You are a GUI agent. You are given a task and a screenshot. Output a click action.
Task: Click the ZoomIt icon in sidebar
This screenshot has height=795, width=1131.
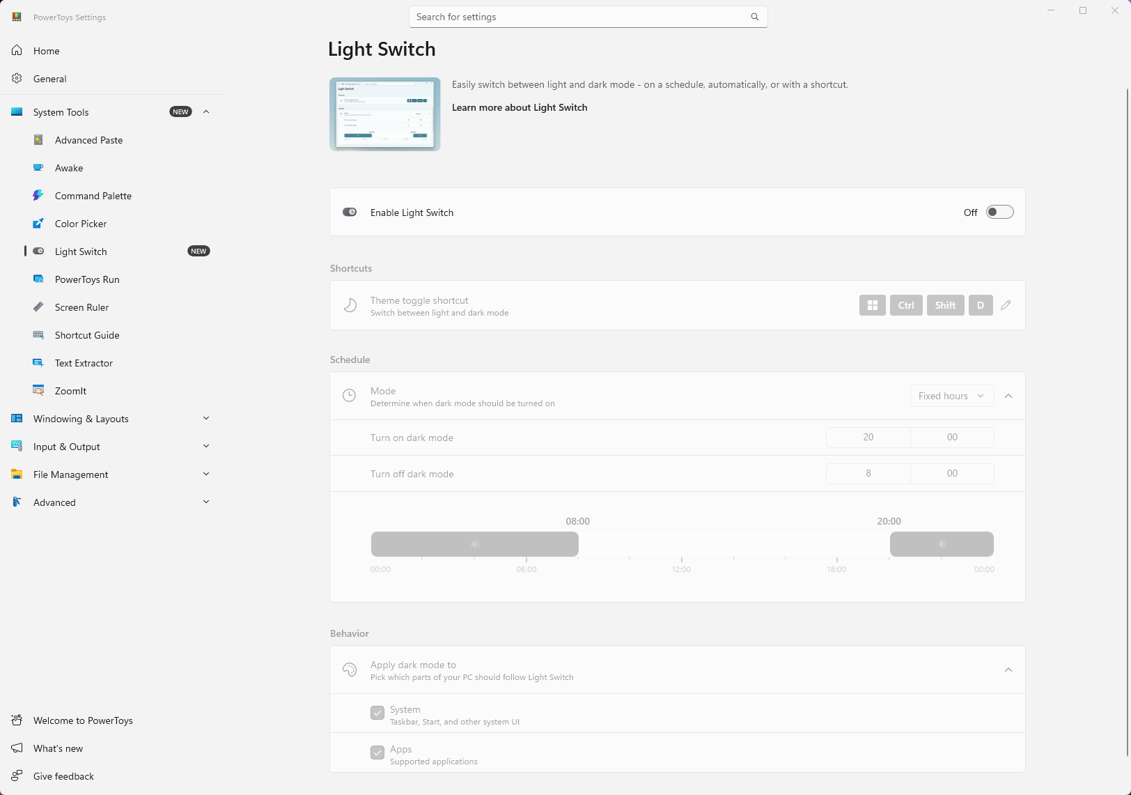(38, 391)
